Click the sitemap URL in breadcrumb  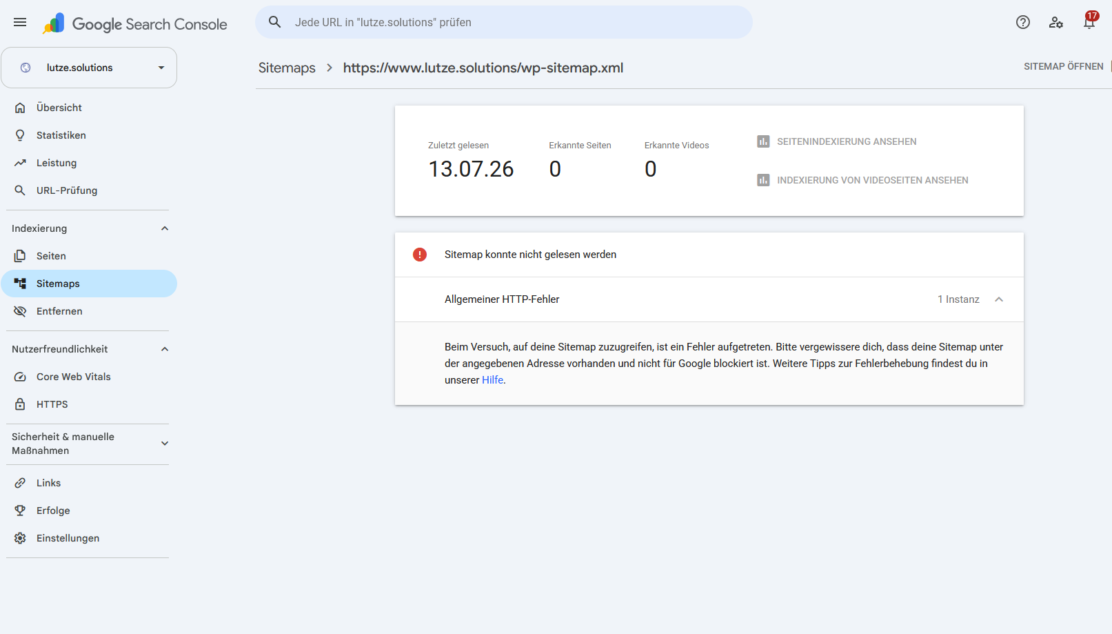pyautogui.click(x=483, y=68)
